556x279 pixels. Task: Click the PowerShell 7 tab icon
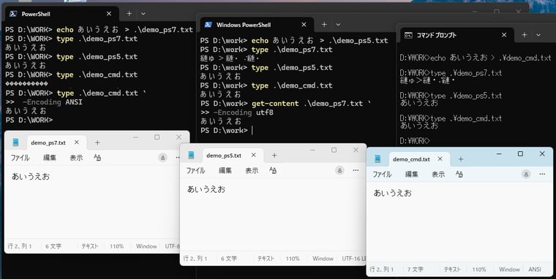coord(13,14)
